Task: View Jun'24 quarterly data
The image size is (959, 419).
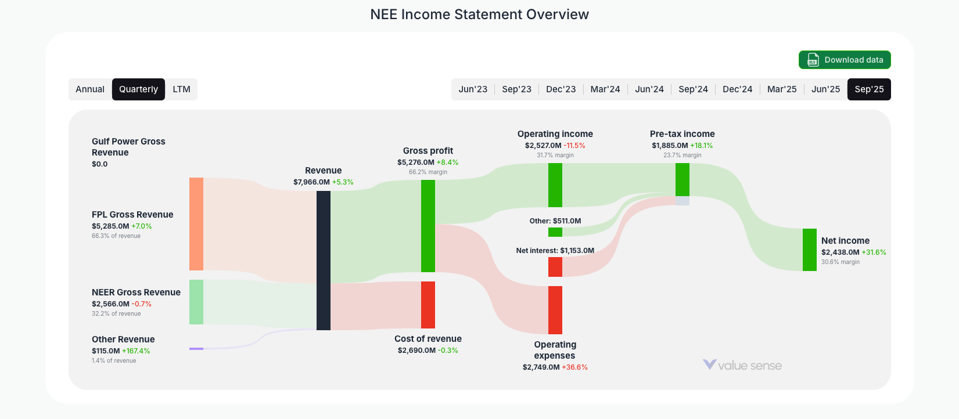Action: pos(649,89)
